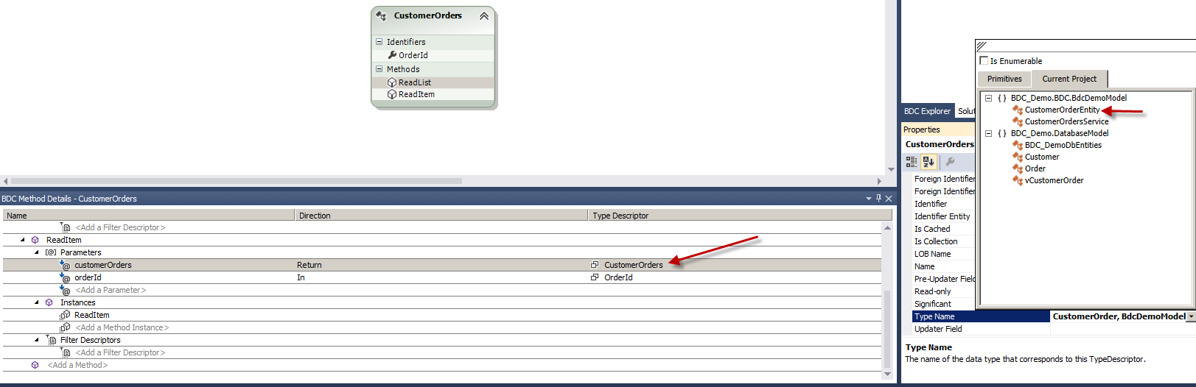Select CustomerOrderEntity in type tree
Image resolution: width=1196 pixels, height=387 pixels.
tap(1062, 110)
